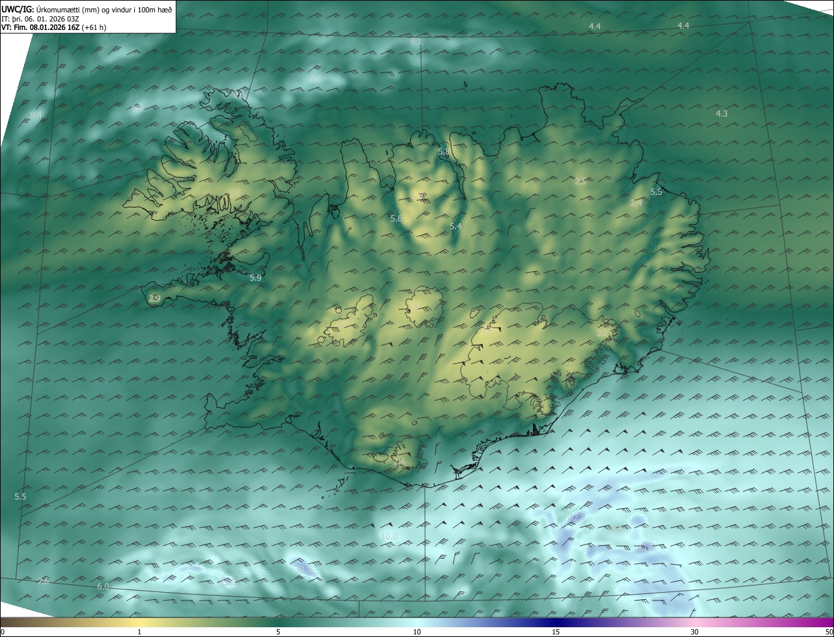Image resolution: width=834 pixels, height=637 pixels.
Task: Click the 0 tick on the color scale
Action: [x=2, y=632]
